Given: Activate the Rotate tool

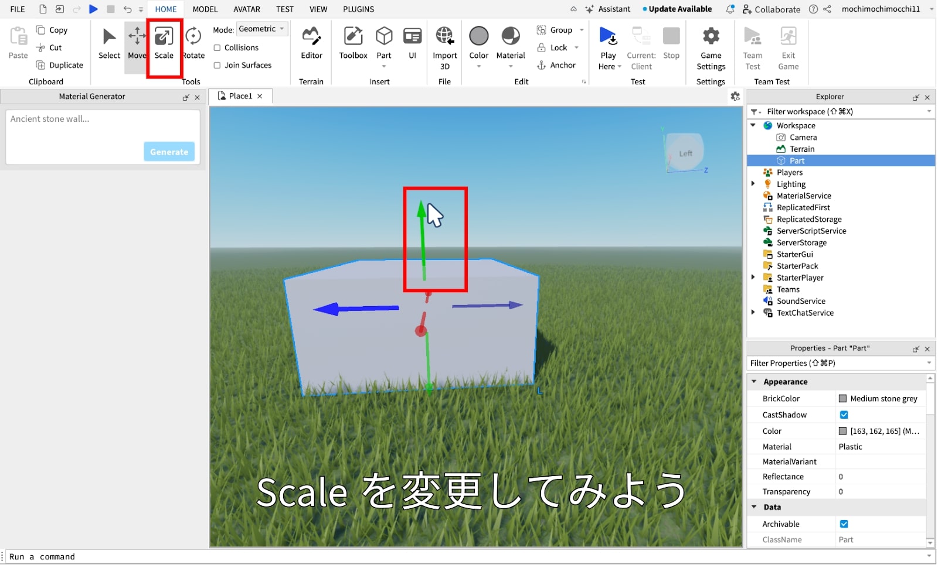Looking at the screenshot, I should (x=193, y=43).
